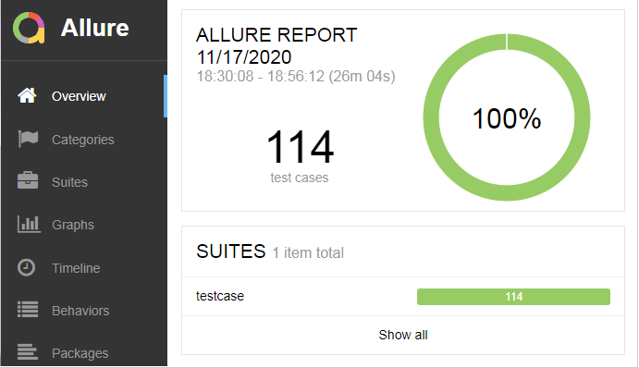
Task: Click the Overview home icon
Action: click(x=27, y=95)
